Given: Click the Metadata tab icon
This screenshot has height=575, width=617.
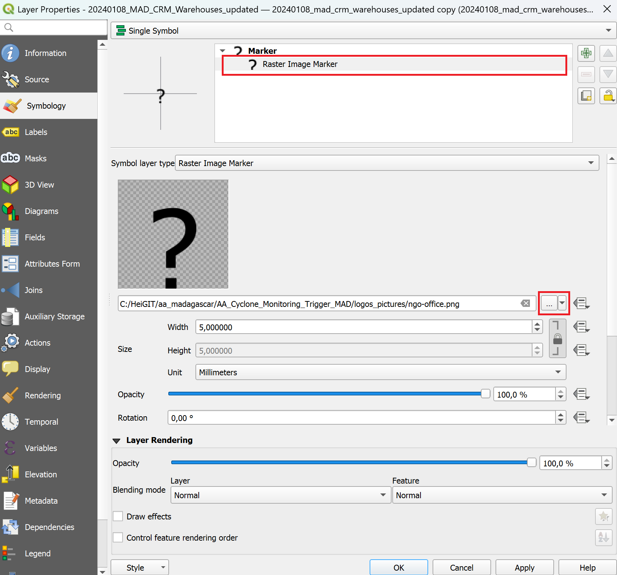Looking at the screenshot, I should 10,501.
